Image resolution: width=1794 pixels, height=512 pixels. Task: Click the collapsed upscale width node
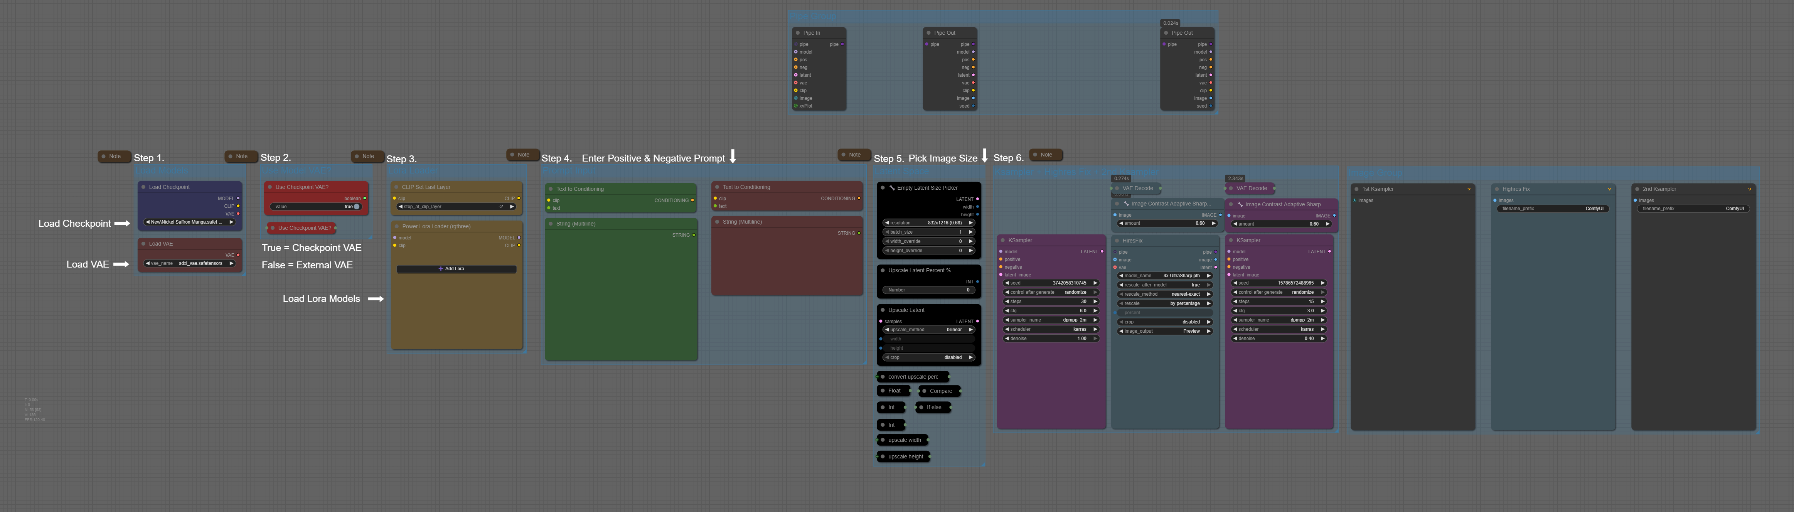point(904,440)
